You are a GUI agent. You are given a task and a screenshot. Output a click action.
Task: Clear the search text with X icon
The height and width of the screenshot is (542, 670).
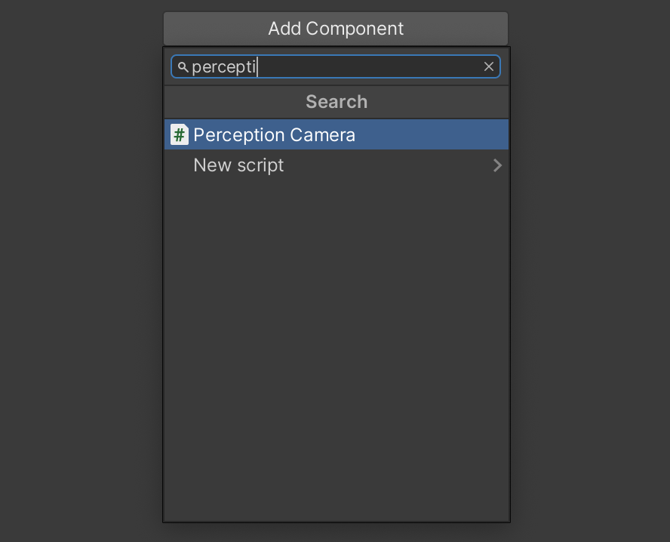489,66
